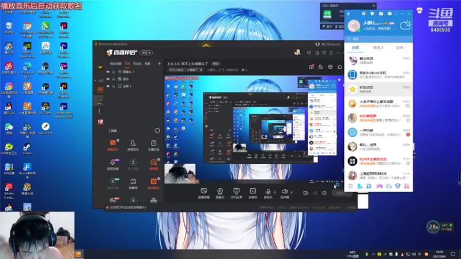Viewport: 461px width, 259px height.
Task: Click the W icon in the left sidebar
Action: (x=100, y=67)
